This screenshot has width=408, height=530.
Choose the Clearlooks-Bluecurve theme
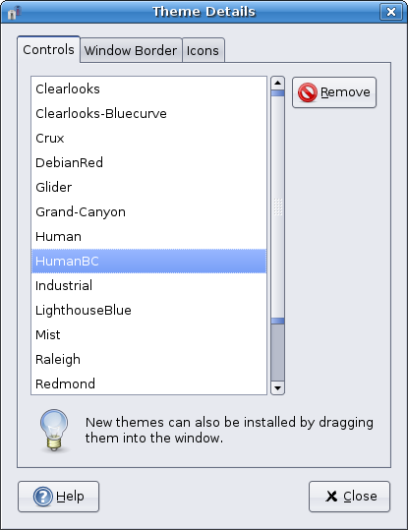[x=148, y=114]
